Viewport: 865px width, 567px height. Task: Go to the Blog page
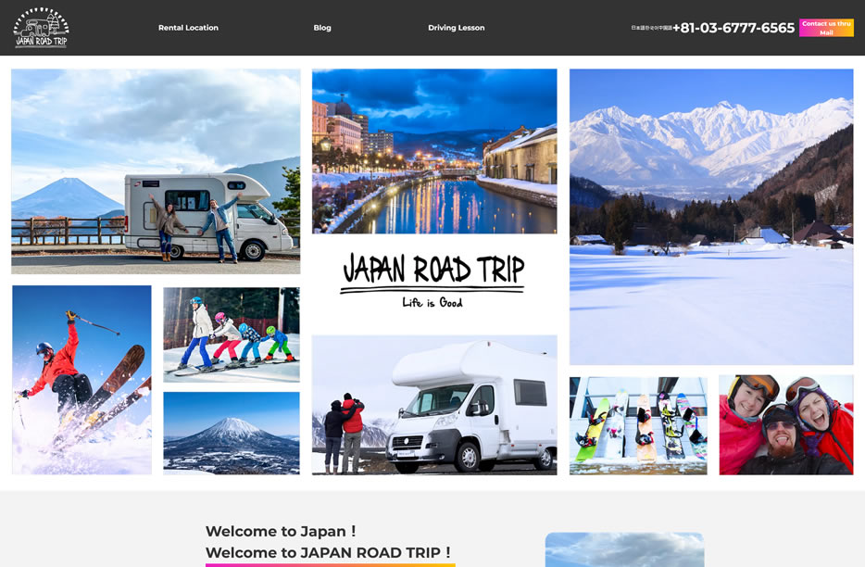click(x=322, y=28)
